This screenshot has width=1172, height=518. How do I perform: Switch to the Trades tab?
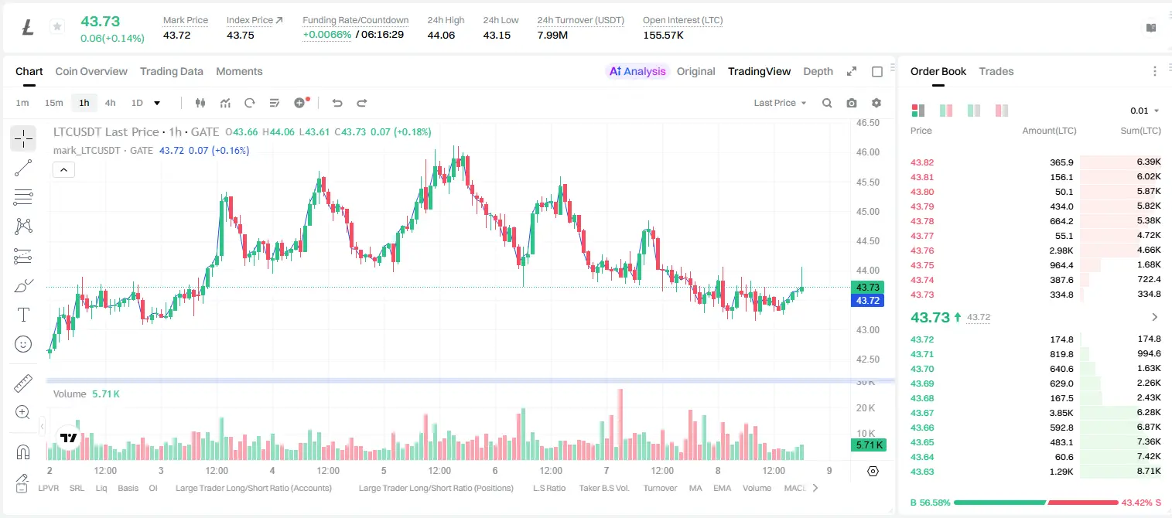tap(996, 71)
